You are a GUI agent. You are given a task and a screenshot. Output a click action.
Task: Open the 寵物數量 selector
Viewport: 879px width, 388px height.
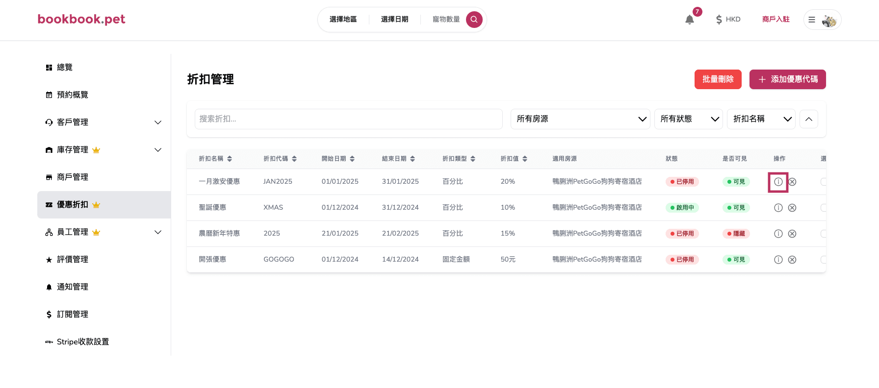[446, 20]
